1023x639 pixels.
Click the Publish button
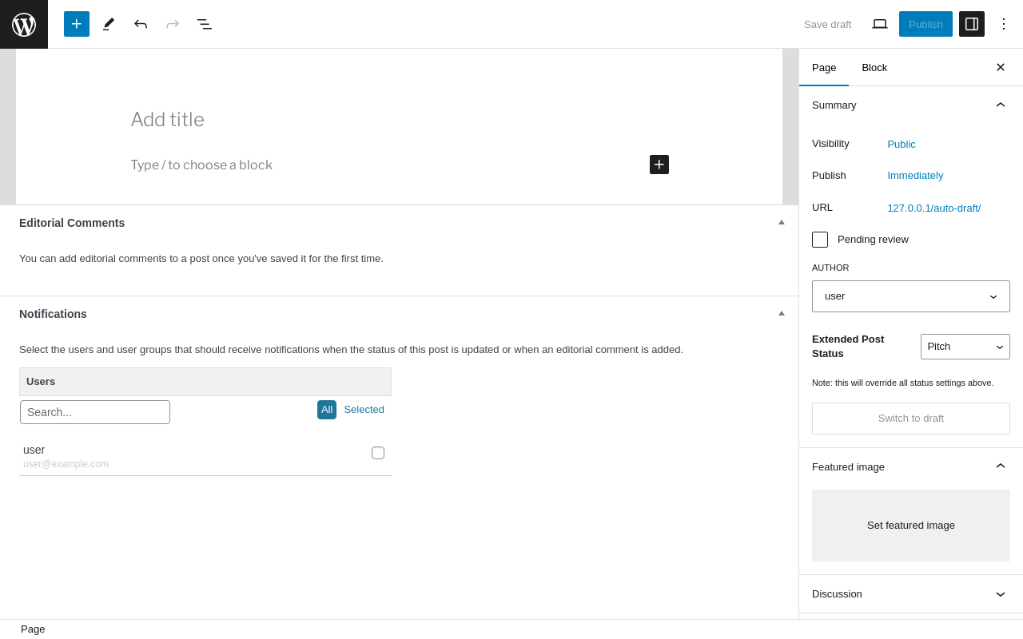point(925,24)
